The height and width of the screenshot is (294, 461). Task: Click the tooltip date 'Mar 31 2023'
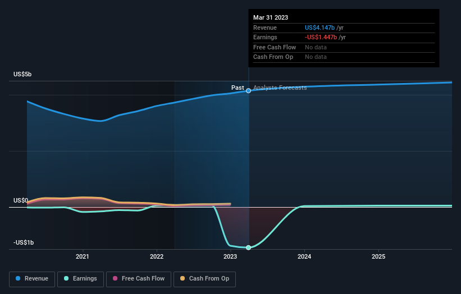(x=271, y=17)
